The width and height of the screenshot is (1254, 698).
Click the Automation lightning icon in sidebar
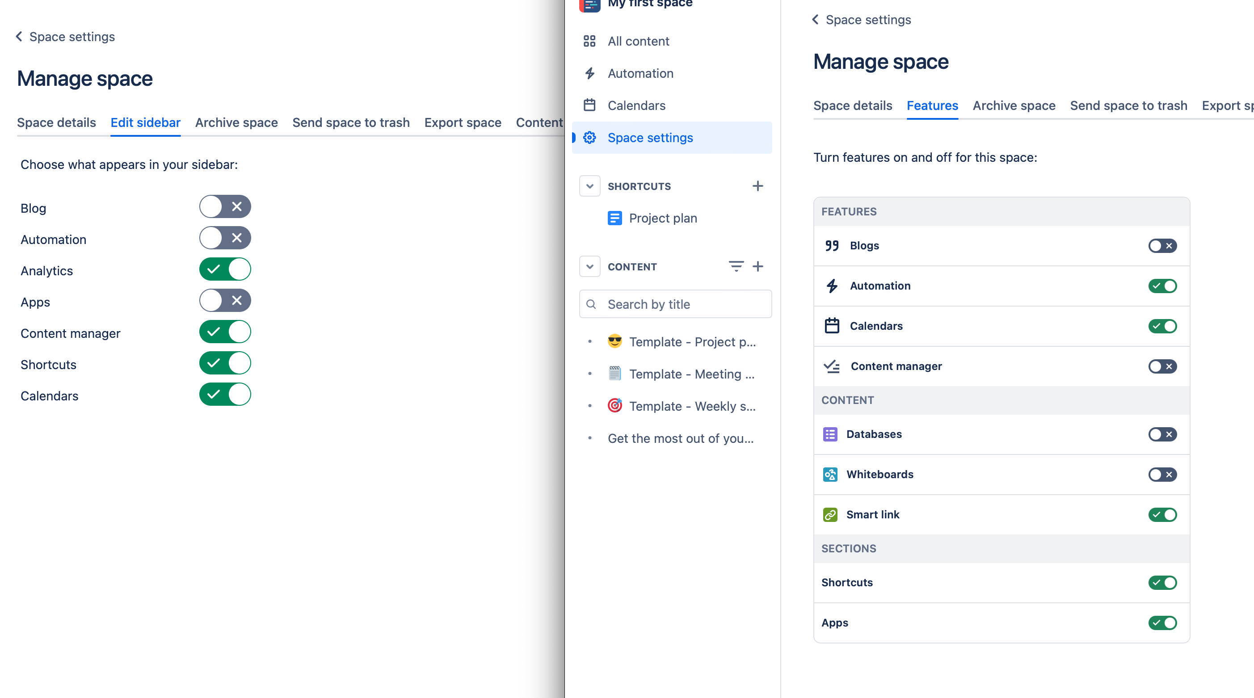coord(589,73)
